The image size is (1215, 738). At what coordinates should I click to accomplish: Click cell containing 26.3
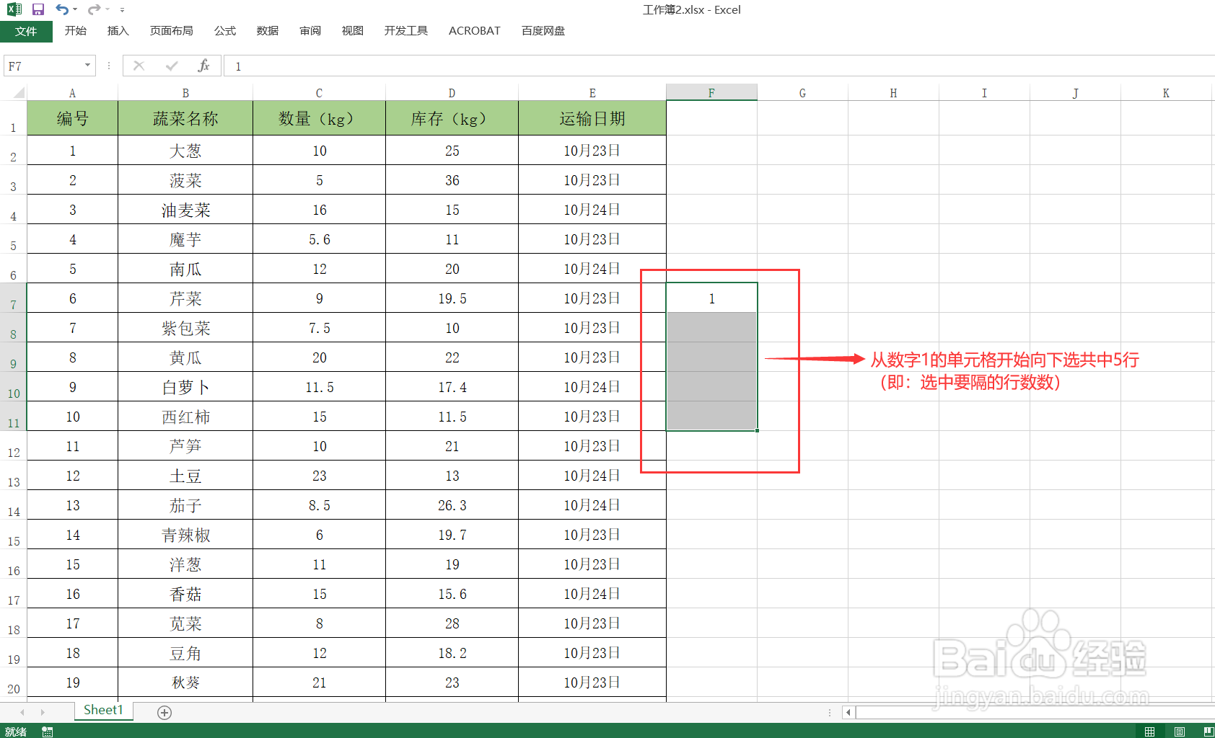click(452, 505)
